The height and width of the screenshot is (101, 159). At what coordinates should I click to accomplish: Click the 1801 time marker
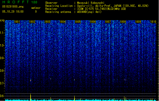coord(17,22)
